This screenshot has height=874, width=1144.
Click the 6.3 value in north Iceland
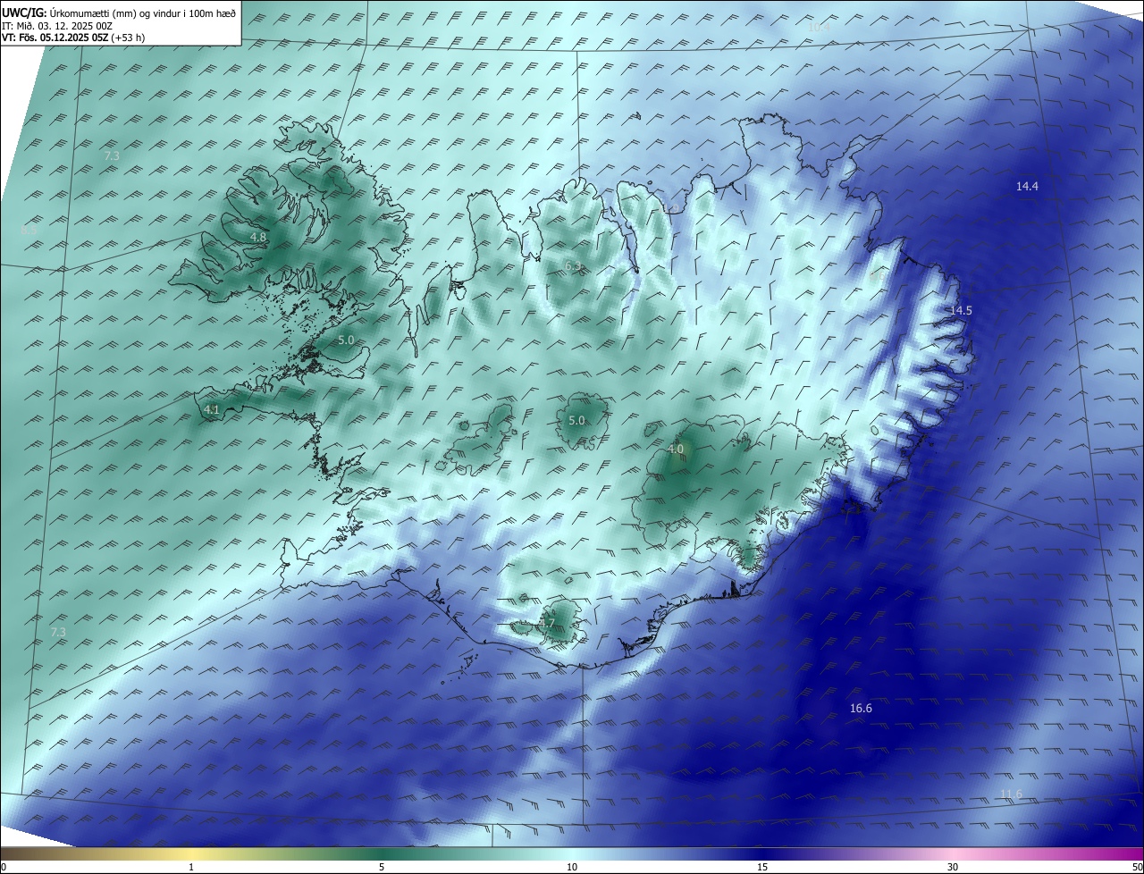(573, 266)
